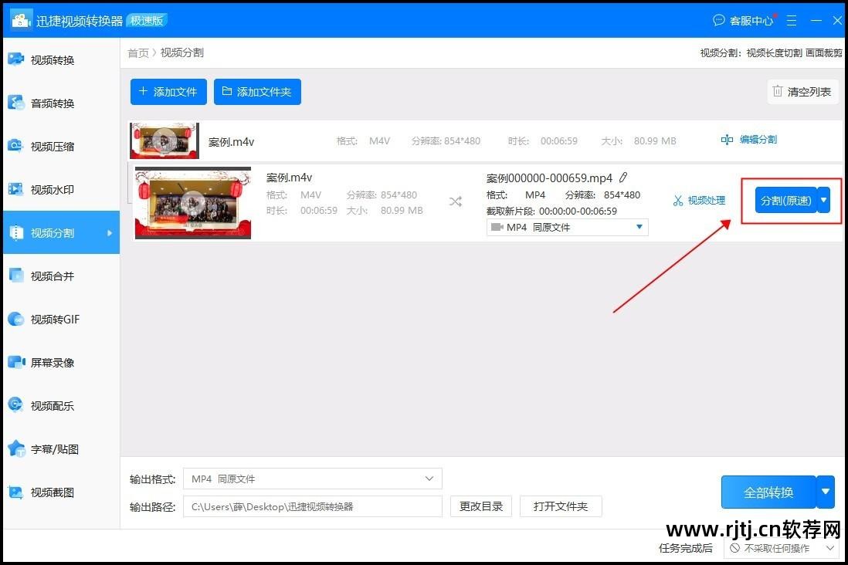The height and width of the screenshot is (565, 848).
Task: Click output filename 案例000000-000659.mp4
Action: tap(549, 178)
